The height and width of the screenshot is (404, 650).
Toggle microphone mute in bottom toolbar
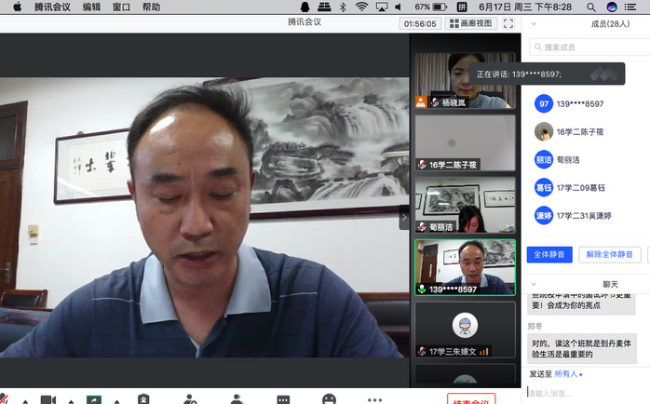(6, 399)
